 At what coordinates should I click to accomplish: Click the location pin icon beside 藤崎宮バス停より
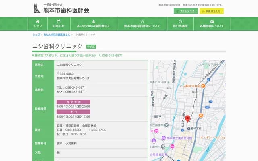33,56
